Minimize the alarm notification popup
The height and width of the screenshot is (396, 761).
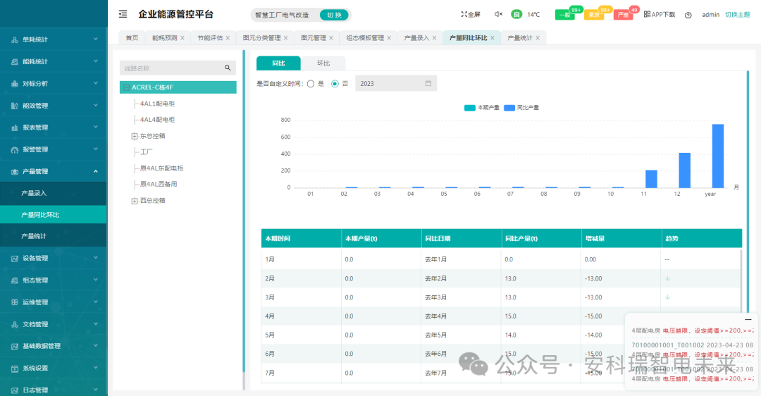748,319
